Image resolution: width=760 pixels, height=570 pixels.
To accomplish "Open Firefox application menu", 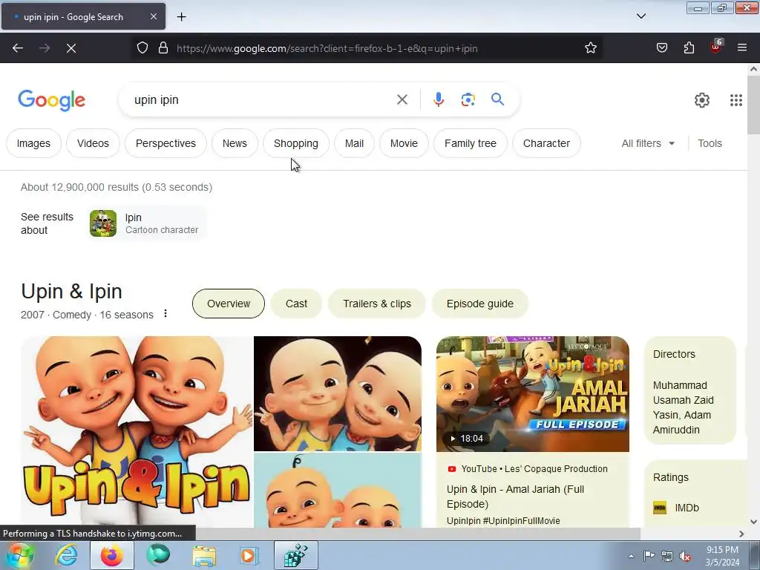I will tap(742, 47).
